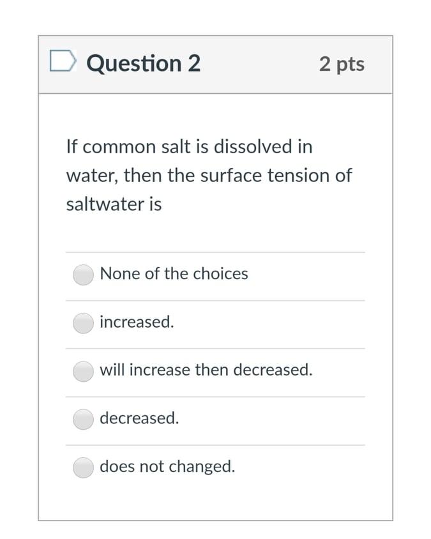The height and width of the screenshot is (539, 431).
Task: Click the 'None of the choices' answer text
Action: 174,274
